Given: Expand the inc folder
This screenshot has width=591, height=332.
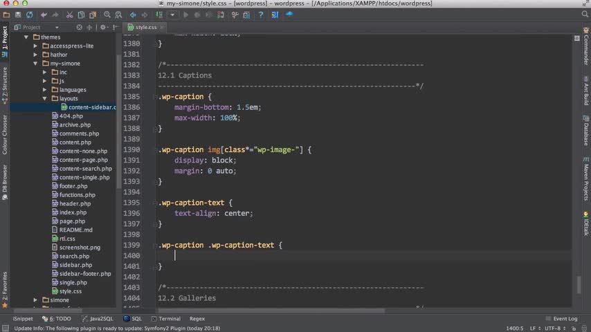Looking at the screenshot, I should (x=44, y=72).
